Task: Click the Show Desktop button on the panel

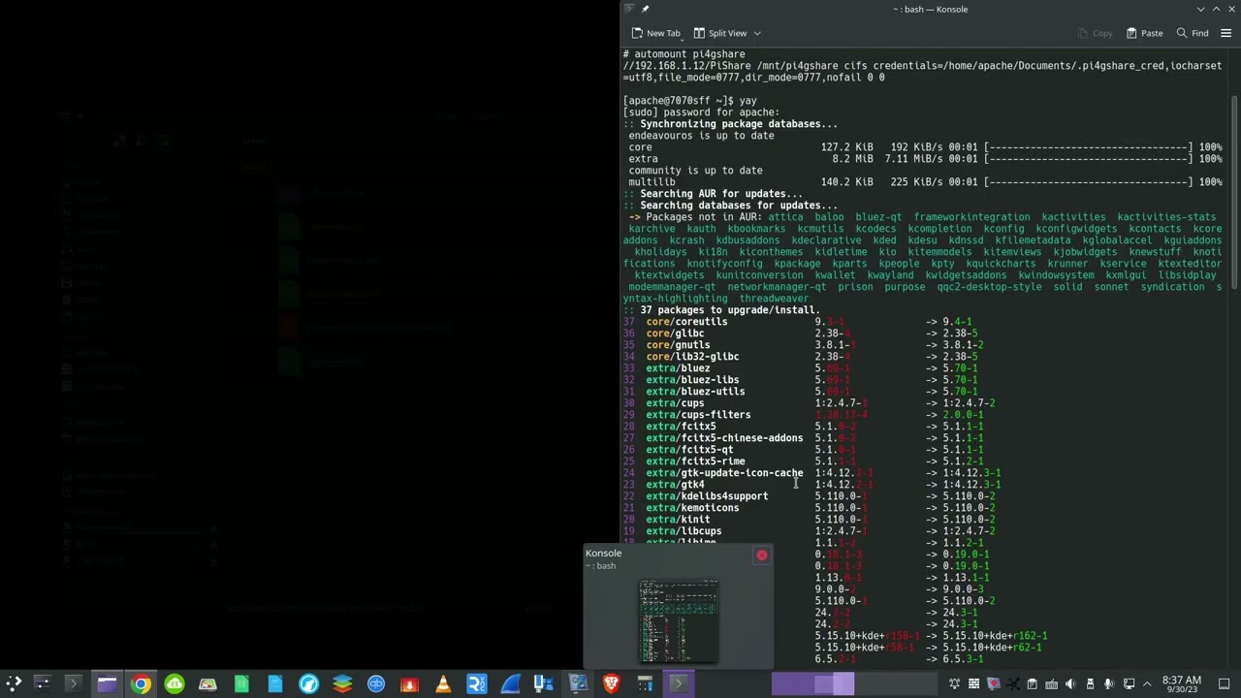Action: point(1224,684)
